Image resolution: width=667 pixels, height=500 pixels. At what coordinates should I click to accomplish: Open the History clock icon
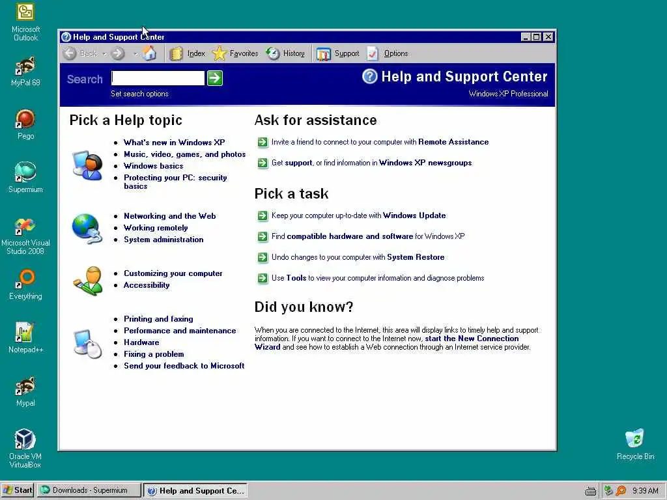pyautogui.click(x=273, y=53)
